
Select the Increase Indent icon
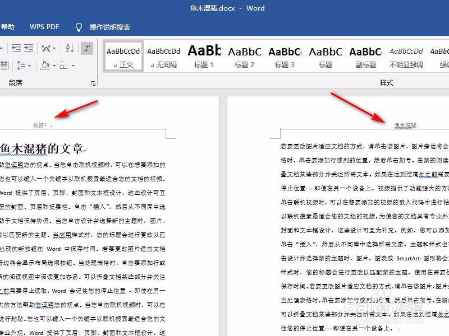pos(30,48)
